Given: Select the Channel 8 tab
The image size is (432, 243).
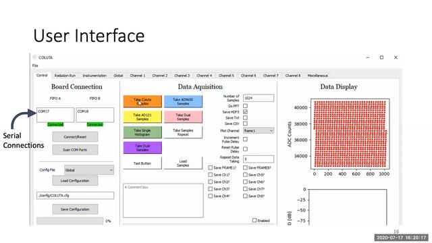Looking at the screenshot, I should click(x=292, y=76).
